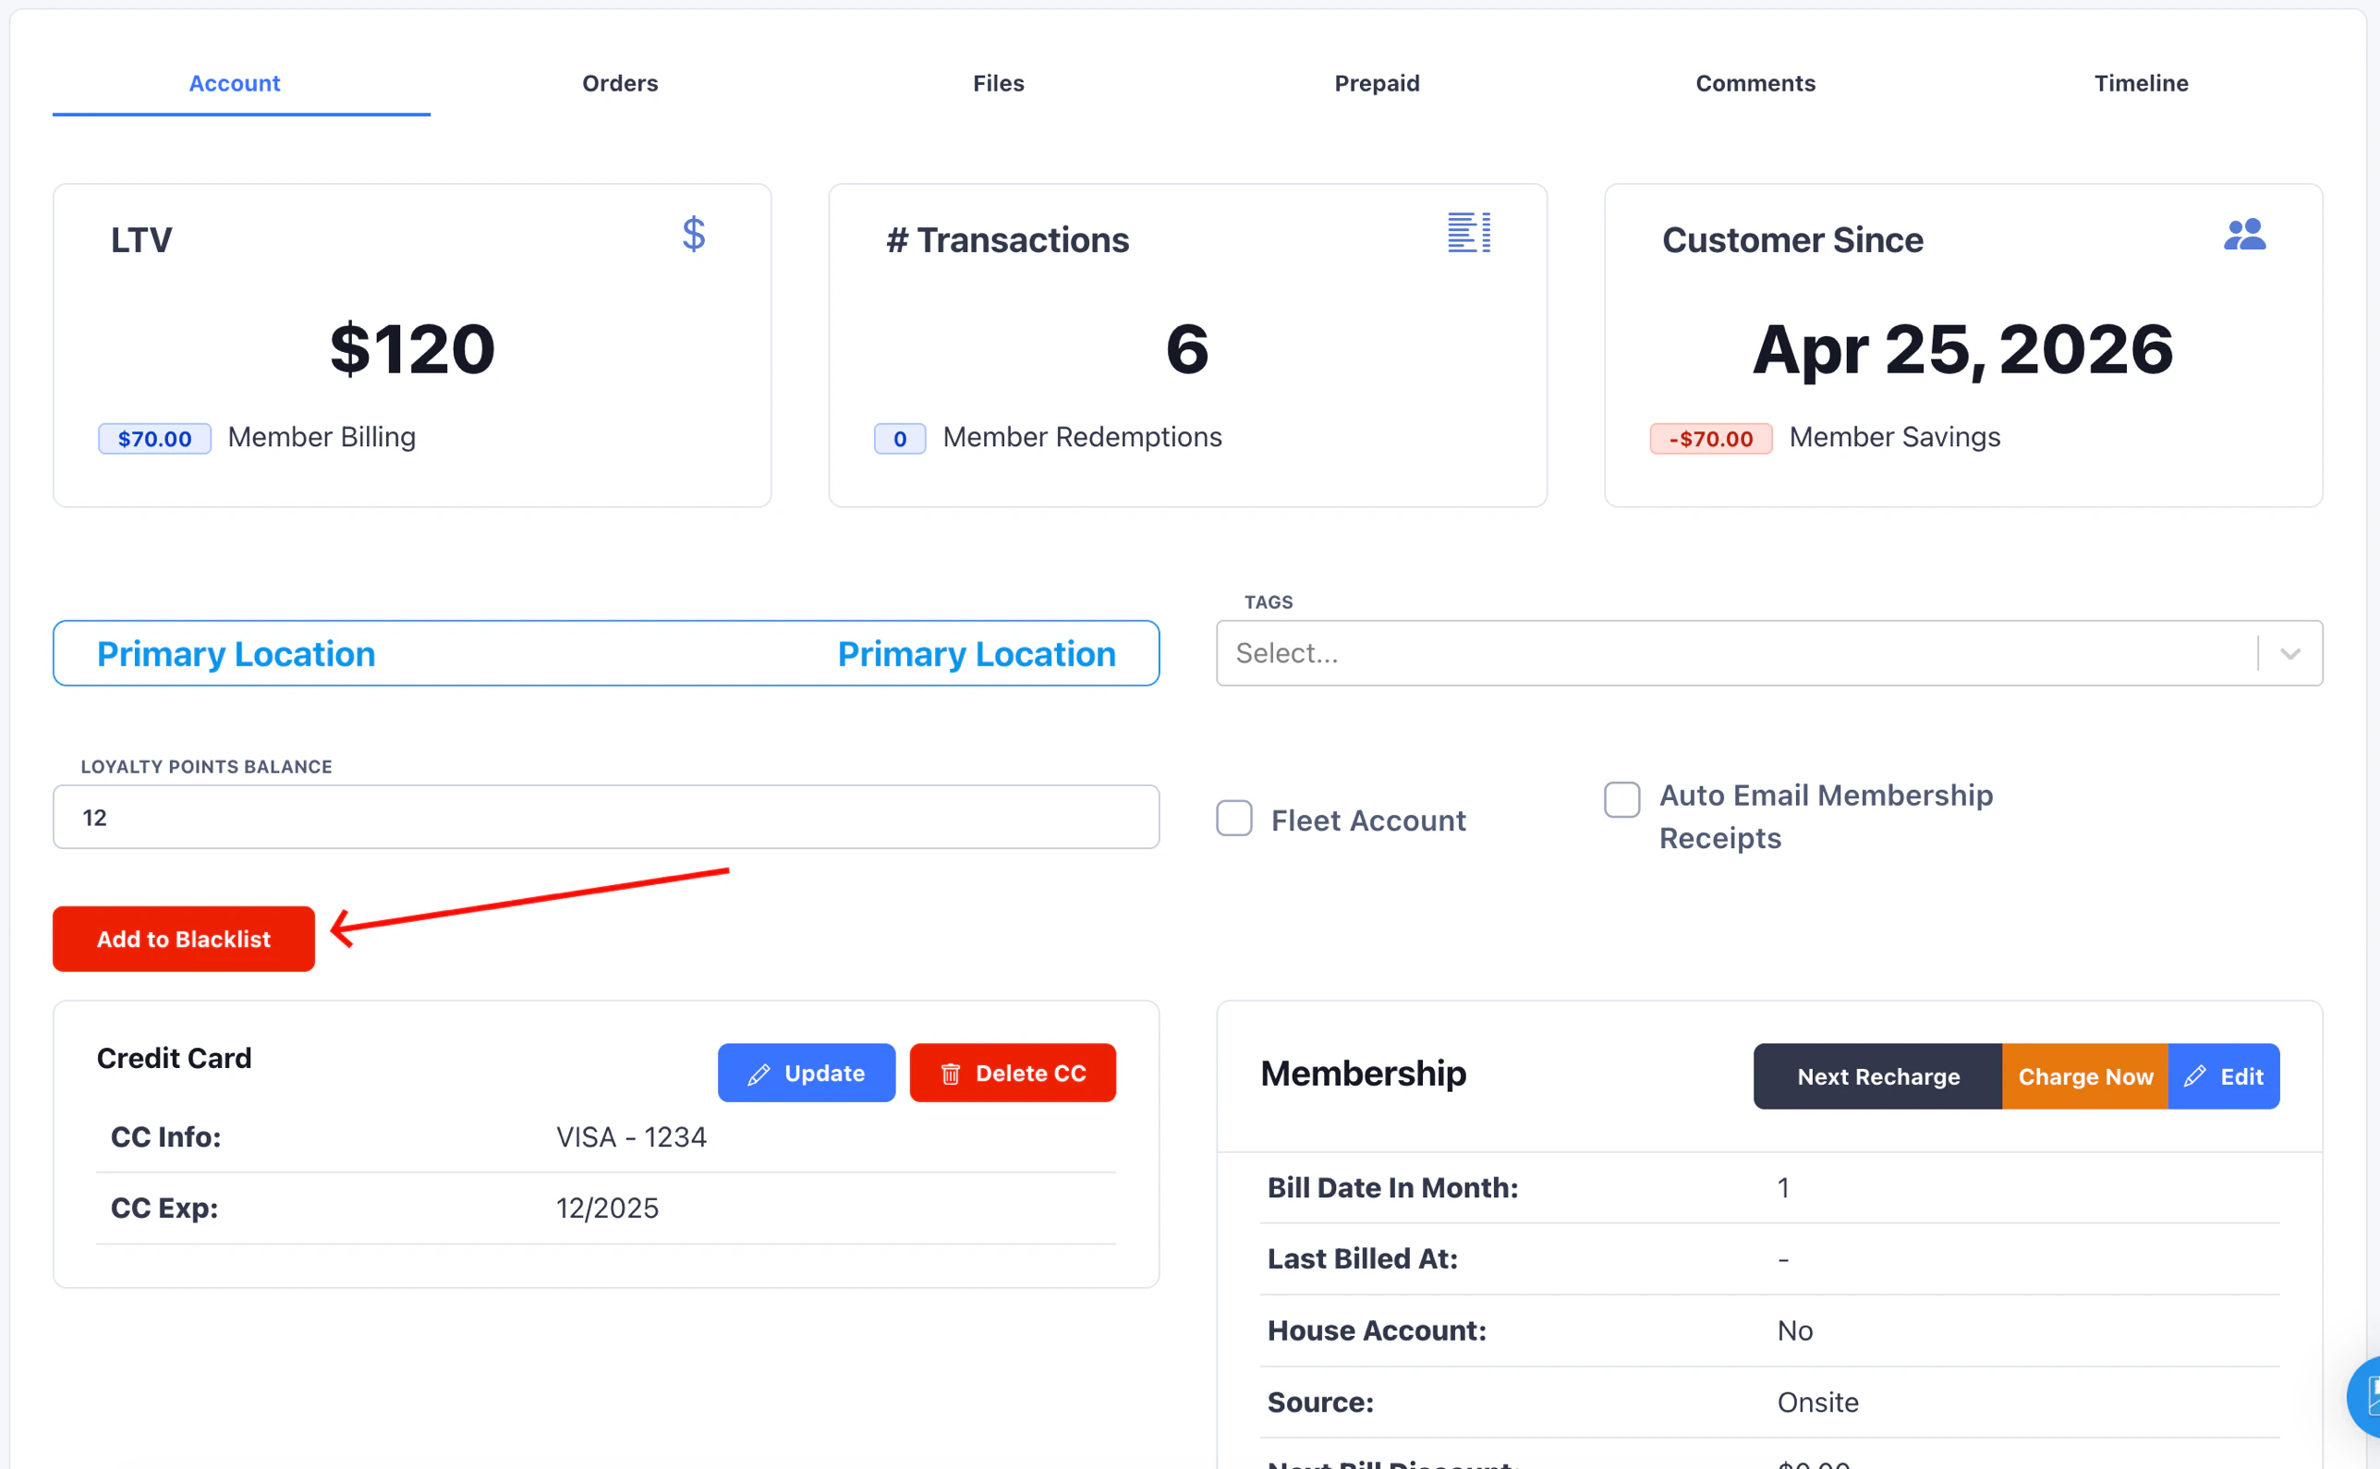Switch to the Prepaid tab
Screen dimensions: 2380x1469
coord(1377,83)
